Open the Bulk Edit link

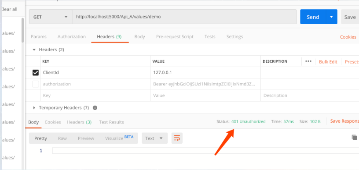[x=328, y=62]
